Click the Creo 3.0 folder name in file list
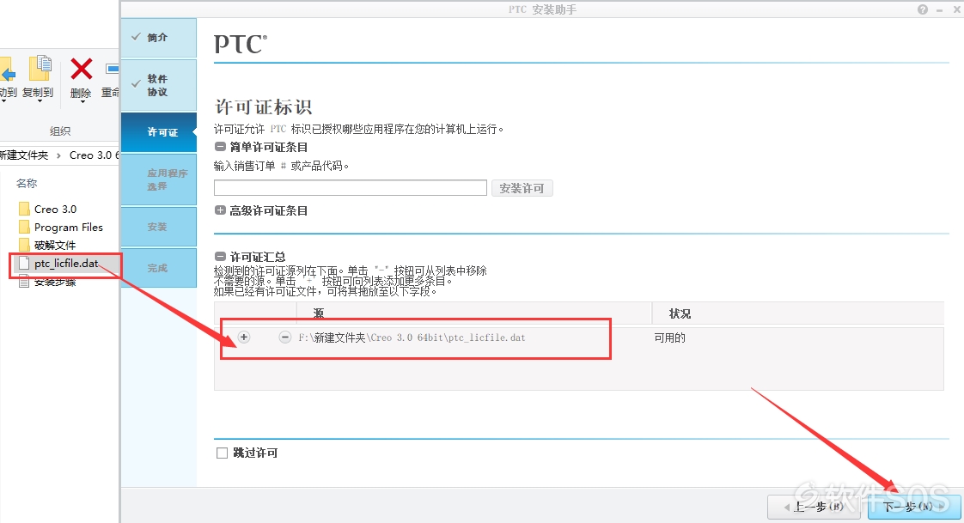The image size is (964, 523). (x=55, y=209)
